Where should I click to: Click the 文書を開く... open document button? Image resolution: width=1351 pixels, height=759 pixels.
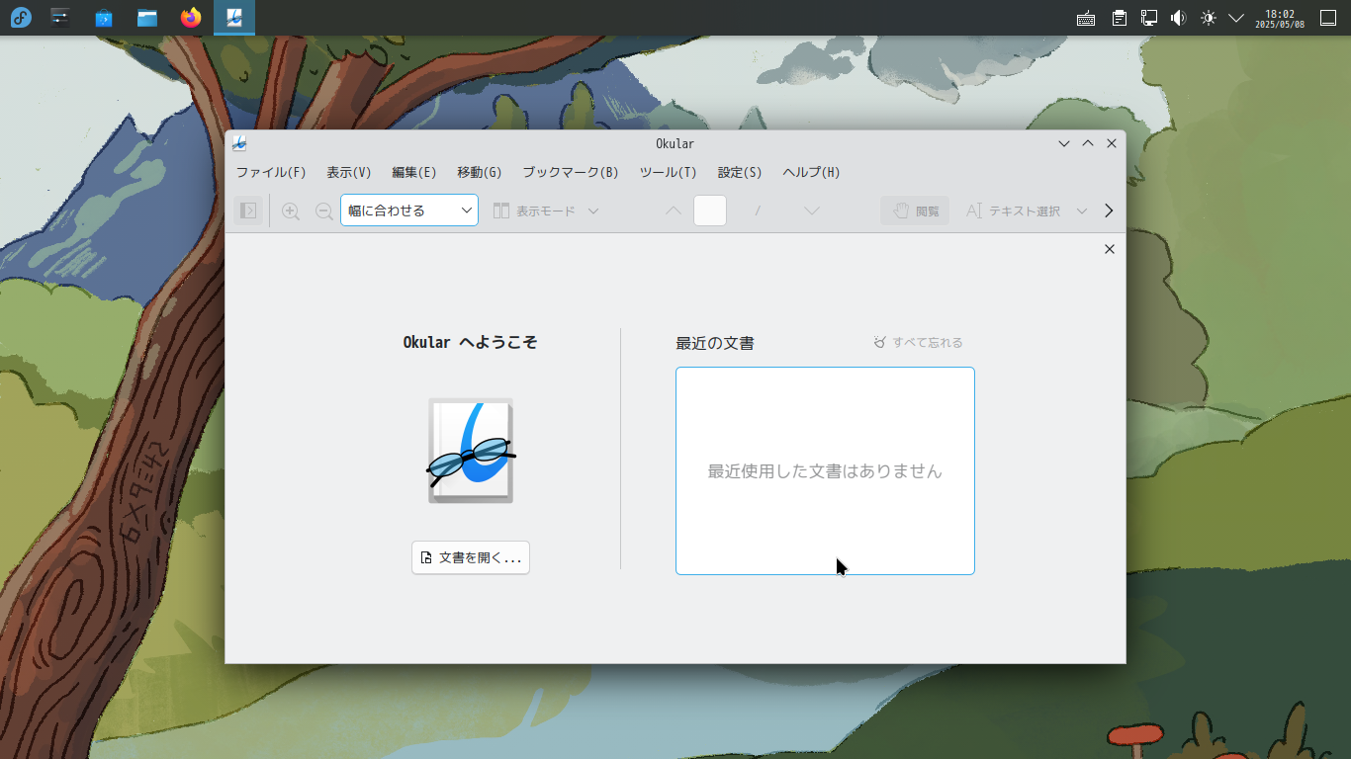471,557
